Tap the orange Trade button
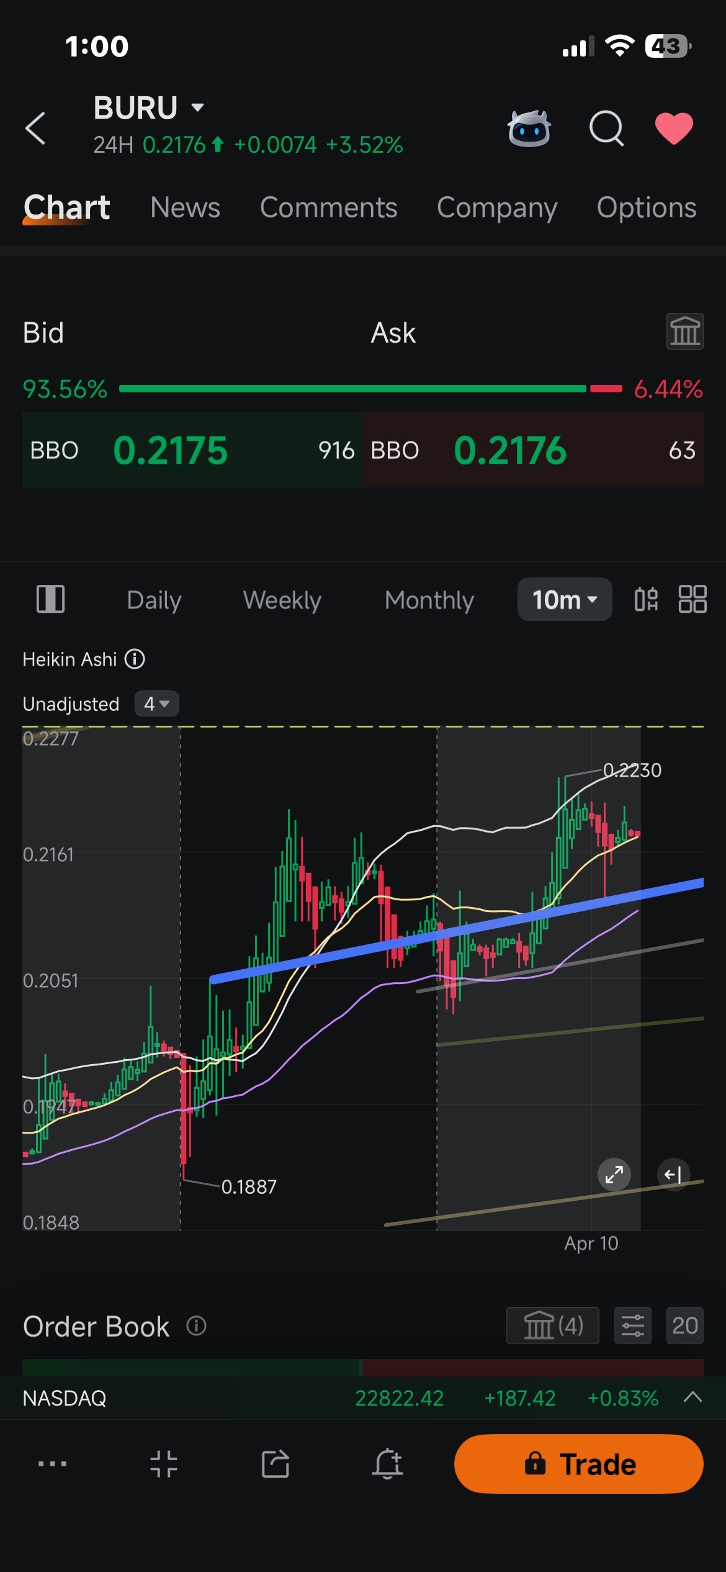Viewport: 726px width, 1572px height. (579, 1463)
